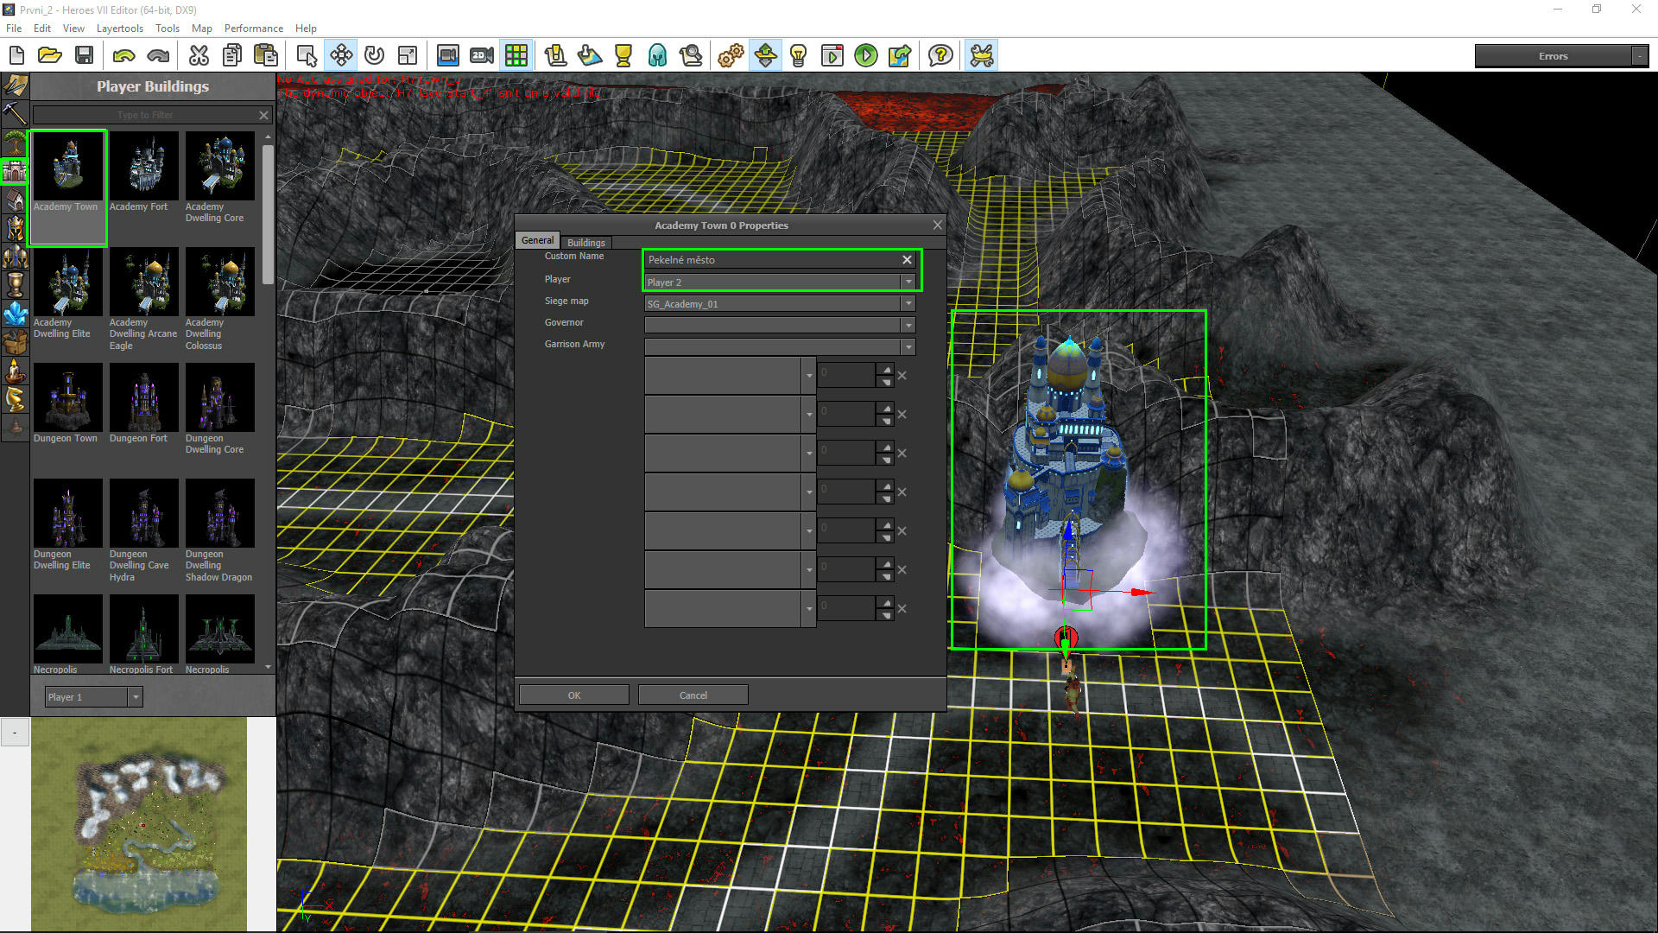Viewport: 1658px width, 933px height.
Task: Open the hero helmet toolbar icon
Action: tap(657, 56)
